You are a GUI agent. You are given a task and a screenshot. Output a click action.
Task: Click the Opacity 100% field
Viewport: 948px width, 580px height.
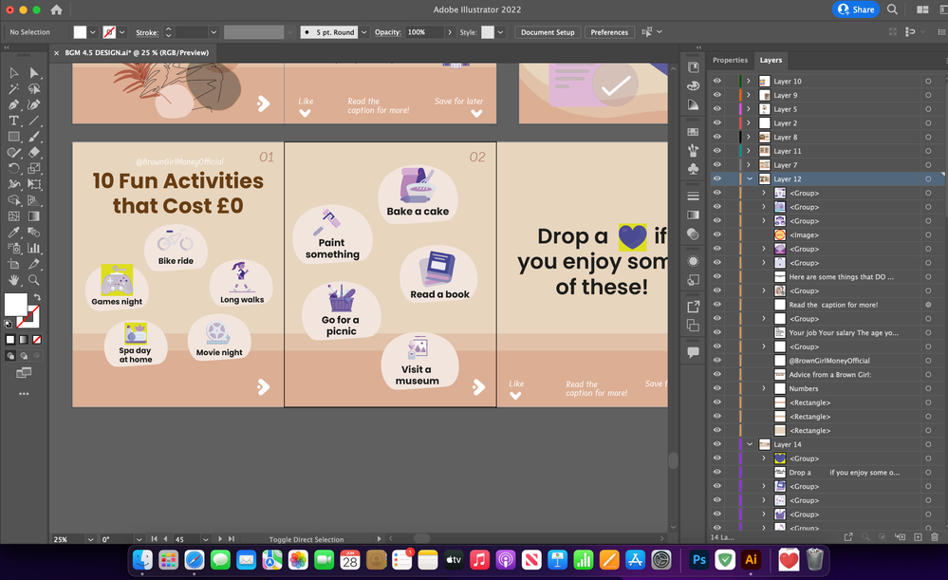424,32
